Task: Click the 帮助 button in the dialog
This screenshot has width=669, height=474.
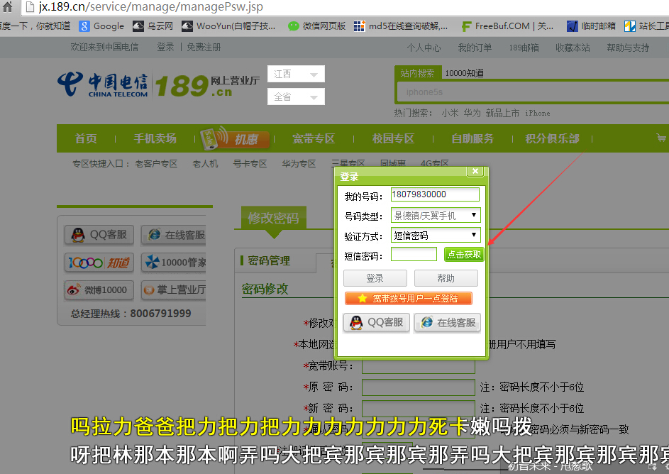Action: click(446, 278)
